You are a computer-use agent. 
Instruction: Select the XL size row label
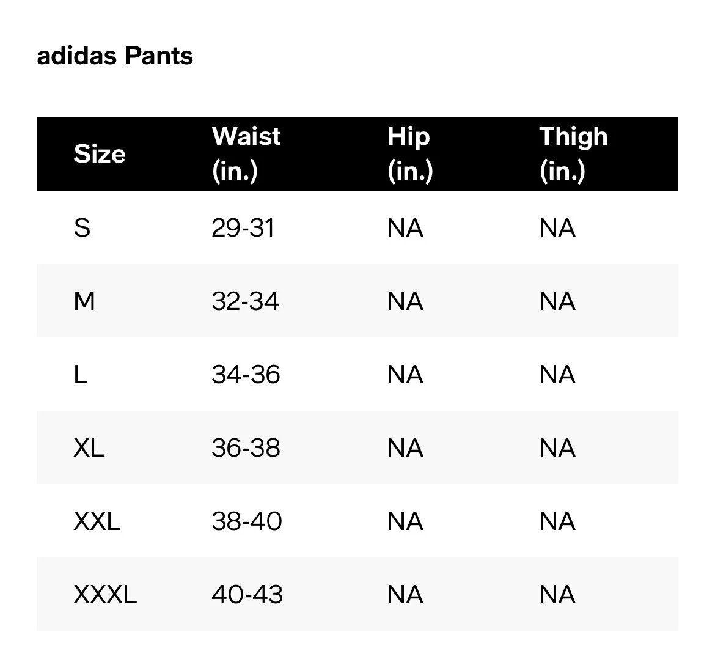89,447
